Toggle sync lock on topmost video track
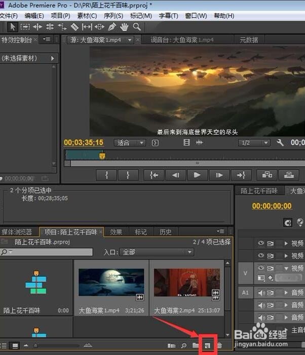Viewport: 305px width, 355px height. coord(271,243)
